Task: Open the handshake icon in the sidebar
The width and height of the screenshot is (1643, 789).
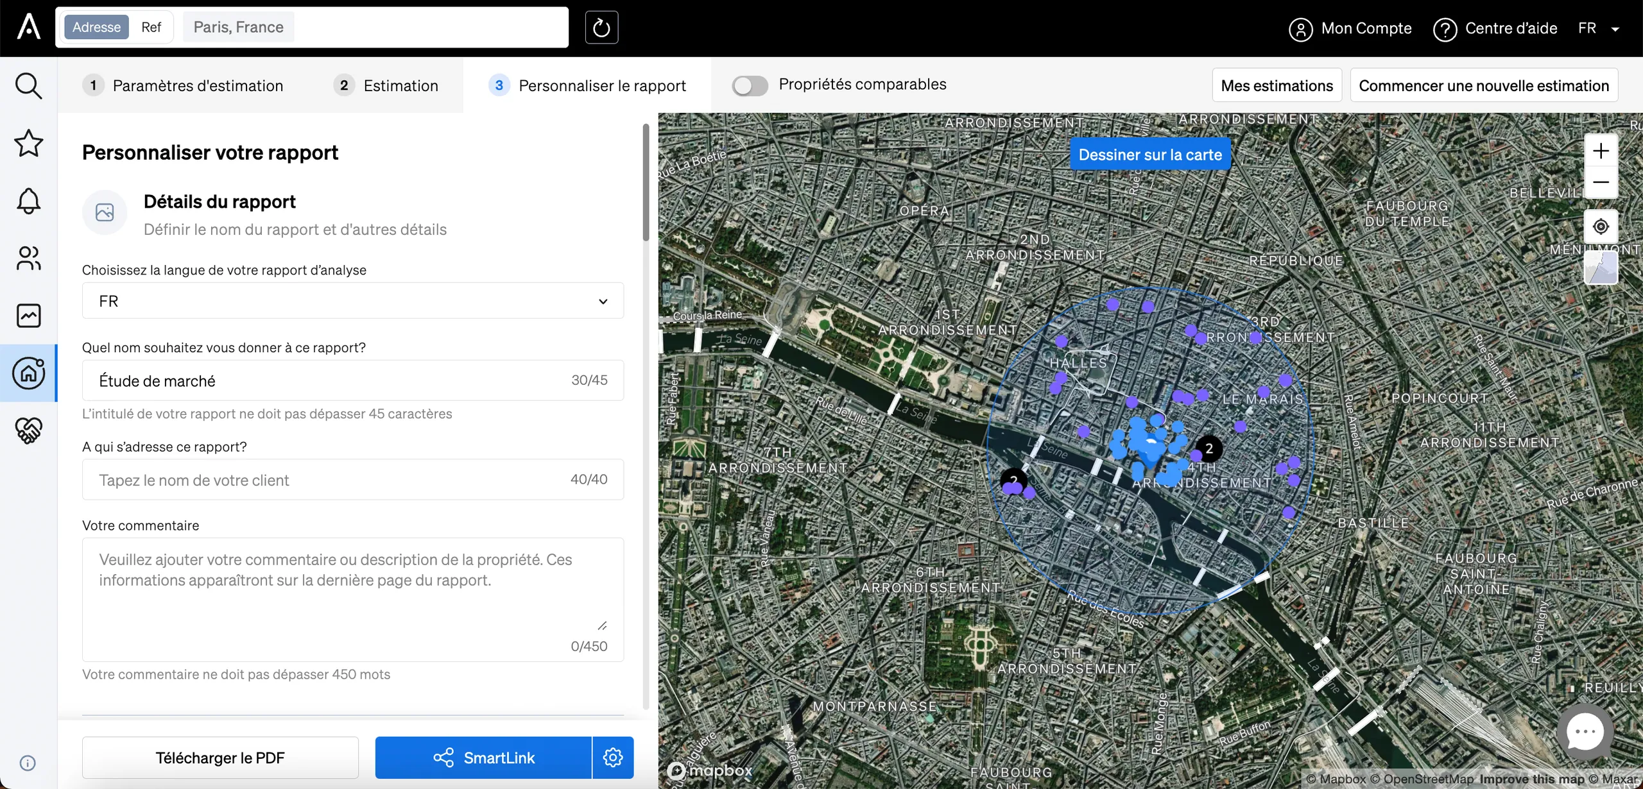Action: 28,430
